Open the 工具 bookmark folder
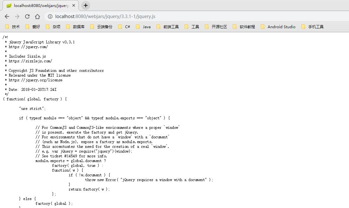This screenshot has height=208, width=349. (192, 27)
